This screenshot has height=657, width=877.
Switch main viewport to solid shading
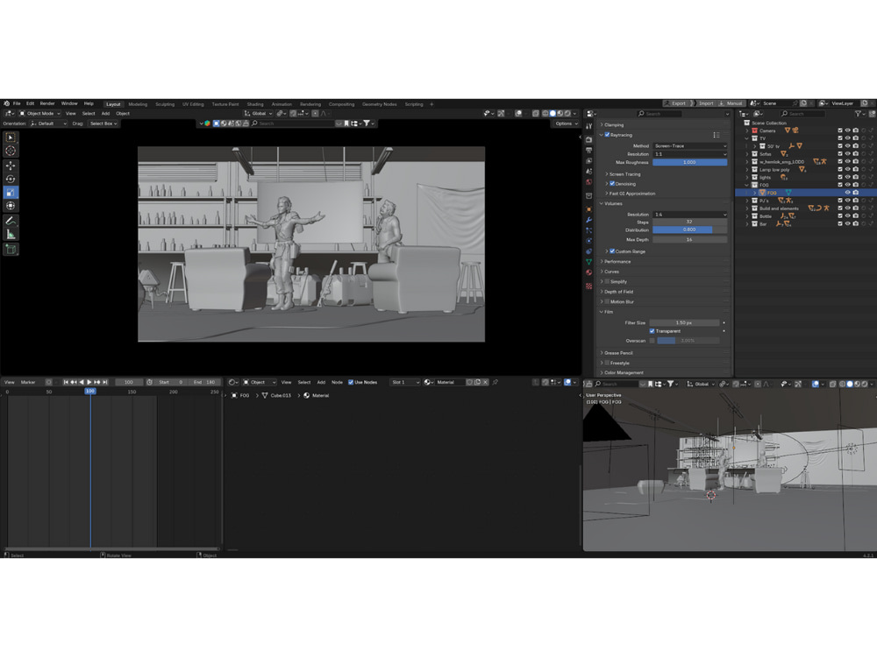tap(553, 113)
